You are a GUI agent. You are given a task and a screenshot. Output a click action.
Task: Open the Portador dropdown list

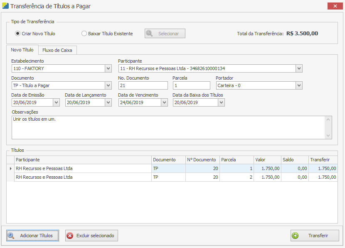[x=299, y=85]
